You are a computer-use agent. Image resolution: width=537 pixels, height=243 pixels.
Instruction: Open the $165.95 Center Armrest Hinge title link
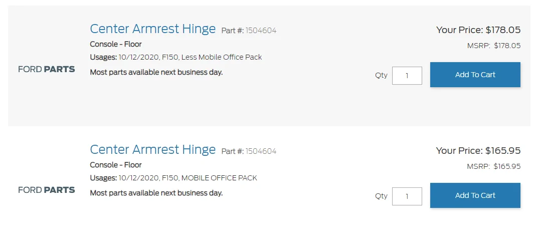pos(152,150)
